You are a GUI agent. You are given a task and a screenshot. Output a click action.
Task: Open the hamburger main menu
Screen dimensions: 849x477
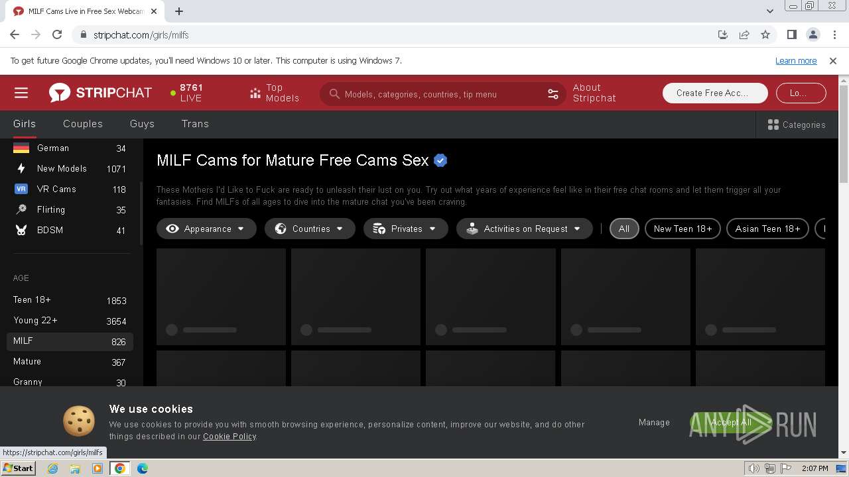coord(21,93)
